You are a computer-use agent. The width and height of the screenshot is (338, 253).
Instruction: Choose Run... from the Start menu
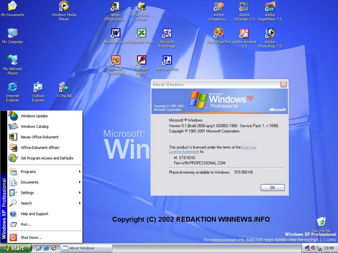pos(26,224)
